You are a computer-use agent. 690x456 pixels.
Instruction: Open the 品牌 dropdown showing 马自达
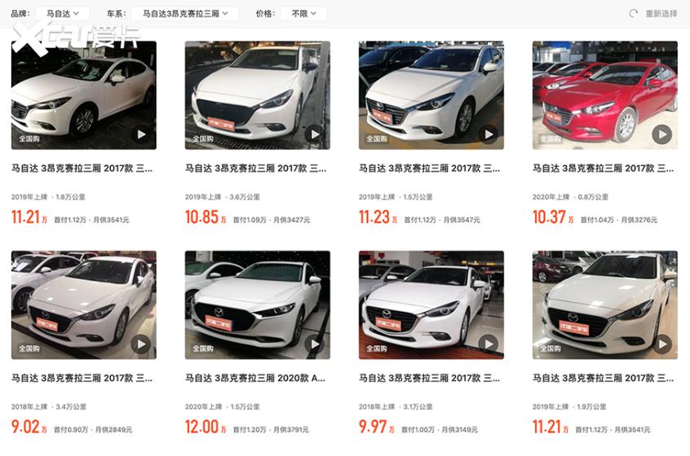(63, 14)
